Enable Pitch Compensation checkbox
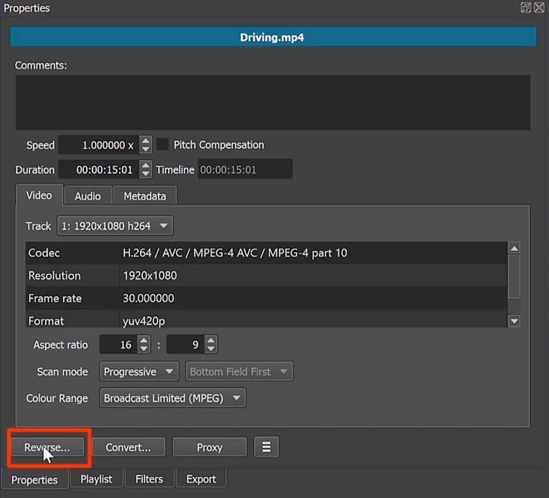The image size is (549, 498). click(x=162, y=145)
